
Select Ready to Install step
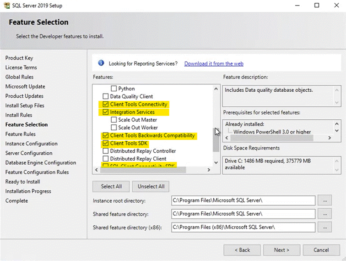[23, 182]
